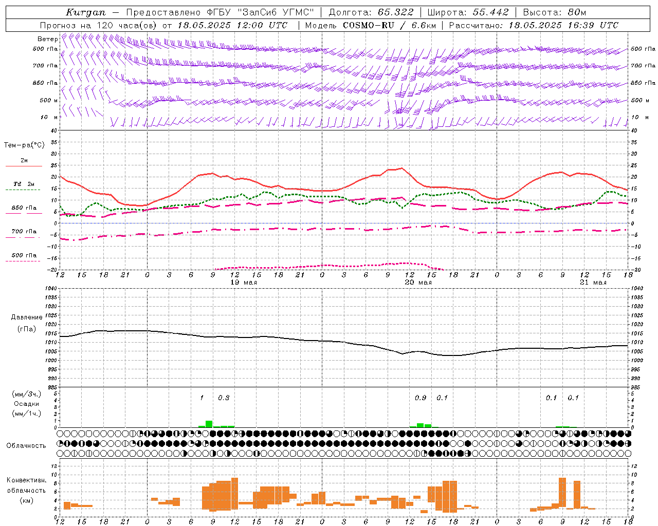Click the 'Высота: 80м' header entry
The image size is (658, 526).
pos(554,12)
